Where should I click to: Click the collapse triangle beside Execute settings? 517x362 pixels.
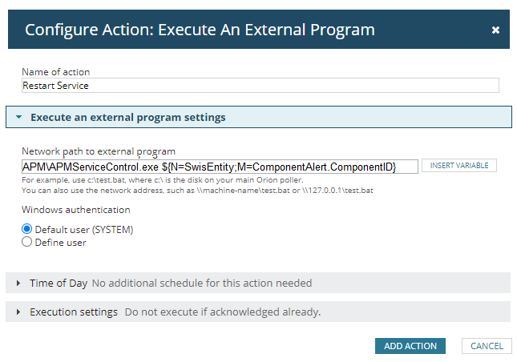point(18,118)
